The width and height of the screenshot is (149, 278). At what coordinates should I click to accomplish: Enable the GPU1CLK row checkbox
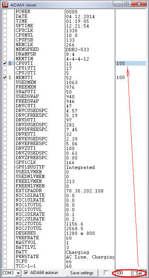[5, 162]
